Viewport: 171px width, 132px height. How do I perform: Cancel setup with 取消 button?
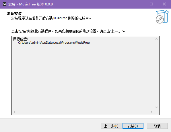point(157,126)
